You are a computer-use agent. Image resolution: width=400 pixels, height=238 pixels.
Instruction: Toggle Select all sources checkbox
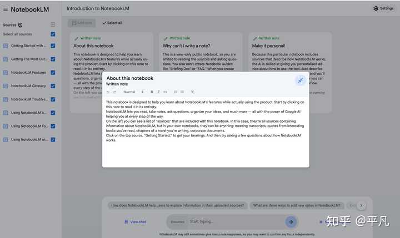53,34
